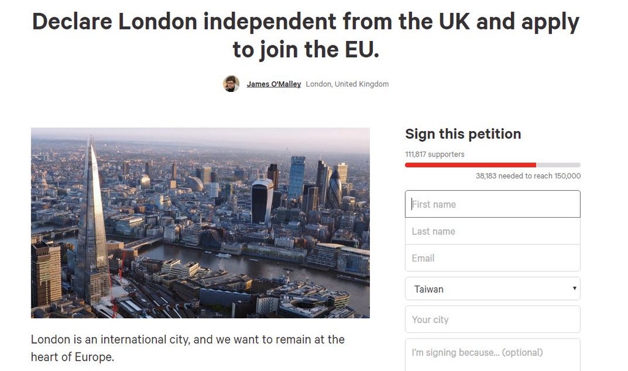Click the petition title heading
Viewport: 628px width, 371px height.
pyautogui.click(x=305, y=35)
